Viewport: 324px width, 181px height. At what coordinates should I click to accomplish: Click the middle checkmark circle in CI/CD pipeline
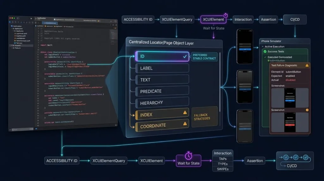click(296, 158)
